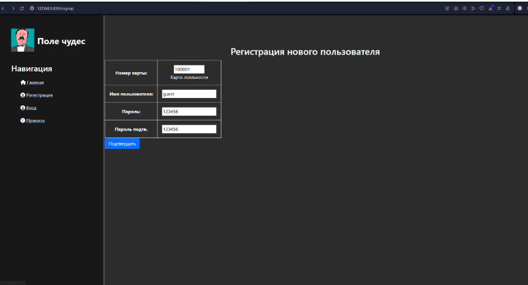The image size is (528, 285).
Task: Open the browser downloads icon
Action: coord(491,7)
